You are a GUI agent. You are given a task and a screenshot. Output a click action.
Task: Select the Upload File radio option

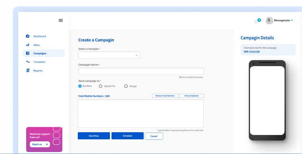tap(100, 86)
